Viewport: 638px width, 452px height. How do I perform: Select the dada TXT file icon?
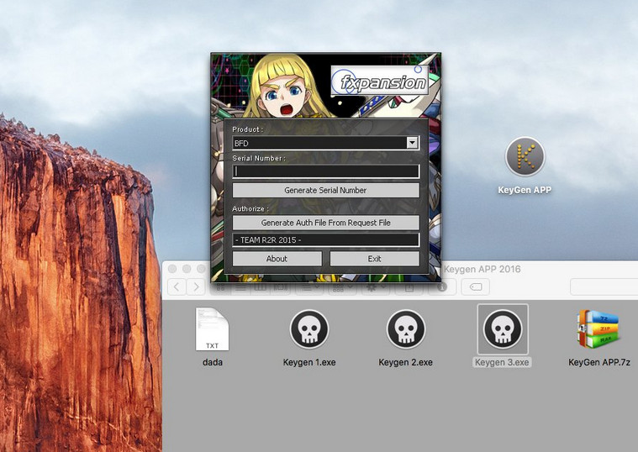tap(212, 329)
